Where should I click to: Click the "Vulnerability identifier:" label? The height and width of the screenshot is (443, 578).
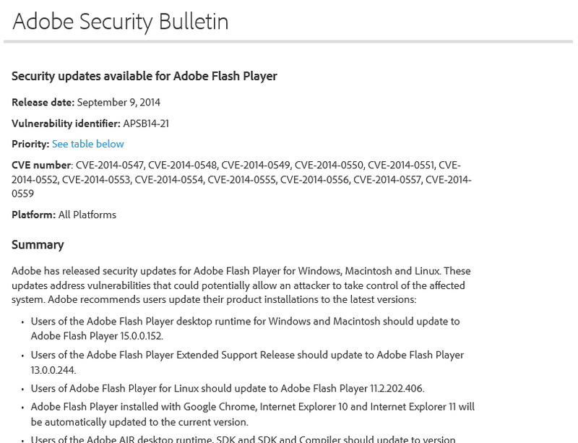tap(66, 124)
